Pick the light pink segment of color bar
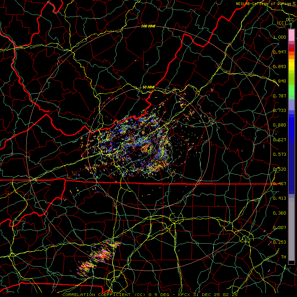Image resolution: width=297 pixels, height=297 pixels. click(291, 35)
